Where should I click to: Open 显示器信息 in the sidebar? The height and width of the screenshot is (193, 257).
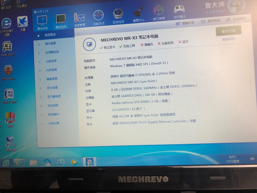54,97
